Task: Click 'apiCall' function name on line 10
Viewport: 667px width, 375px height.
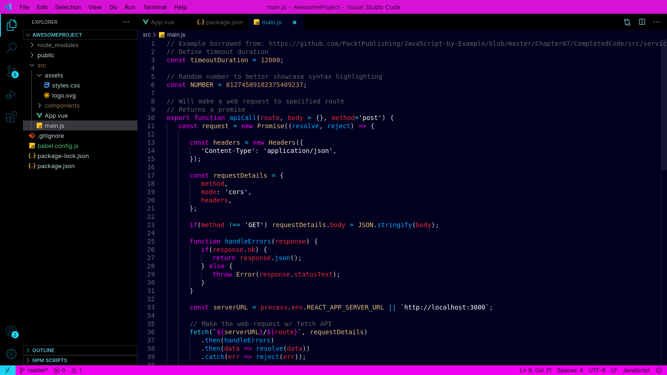Action: [x=243, y=118]
